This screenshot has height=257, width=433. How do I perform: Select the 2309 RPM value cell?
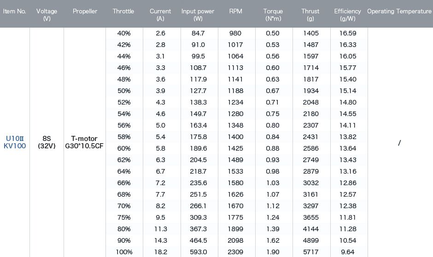(x=235, y=252)
